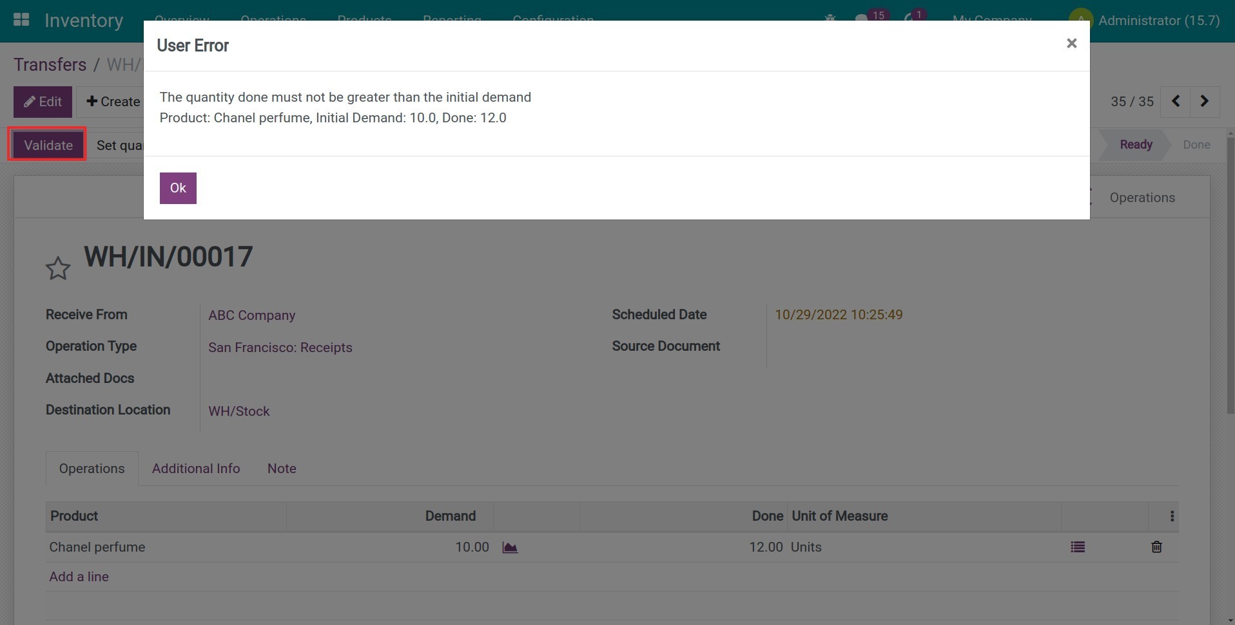Click the Edit button
1235x625 pixels.
[x=43, y=102]
